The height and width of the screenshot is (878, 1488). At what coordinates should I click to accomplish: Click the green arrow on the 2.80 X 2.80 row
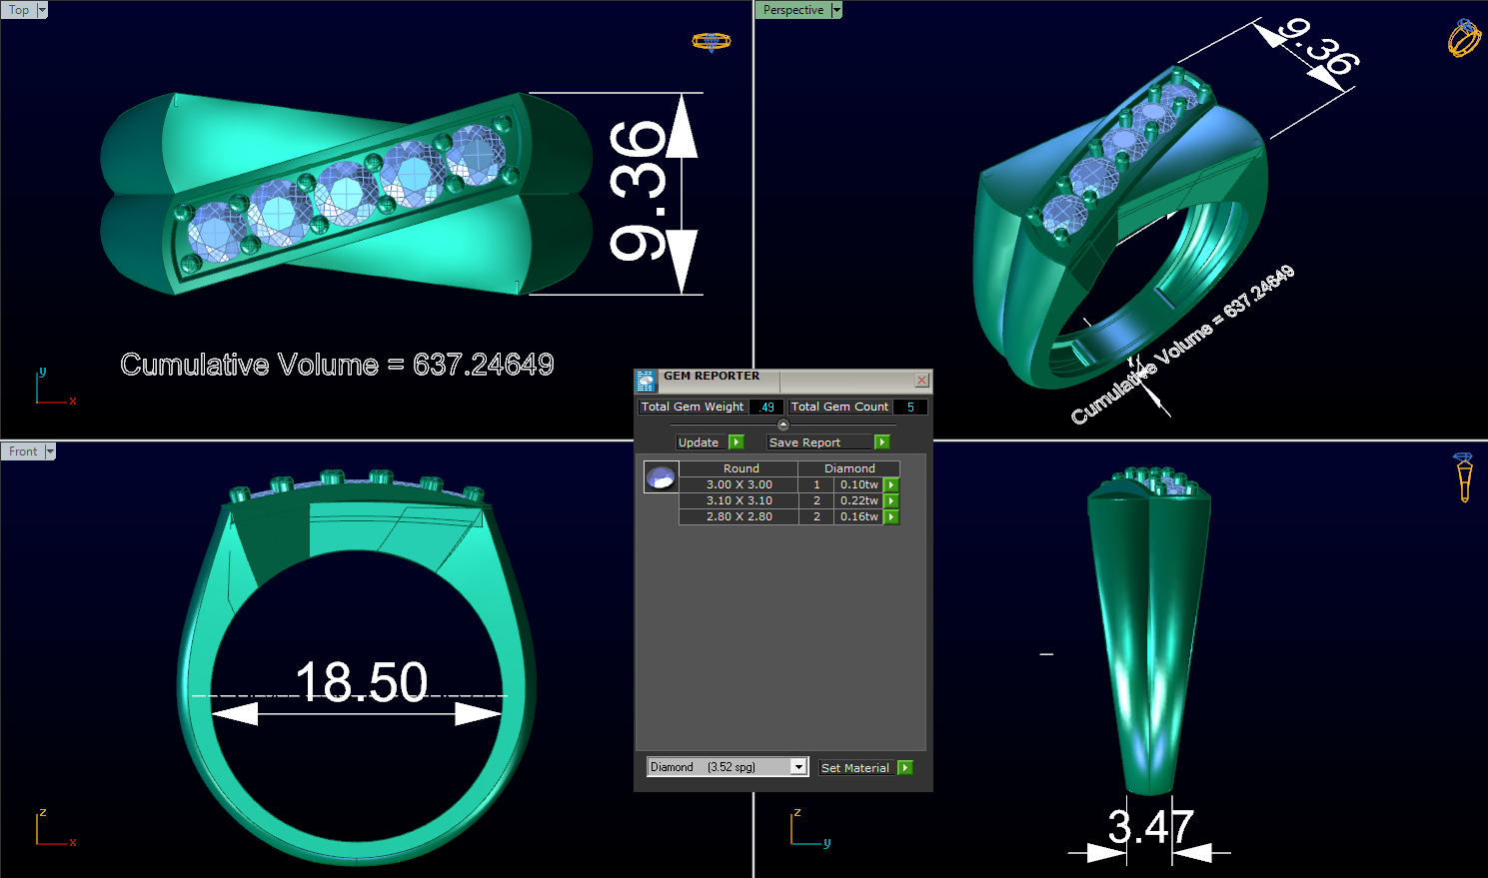(890, 516)
